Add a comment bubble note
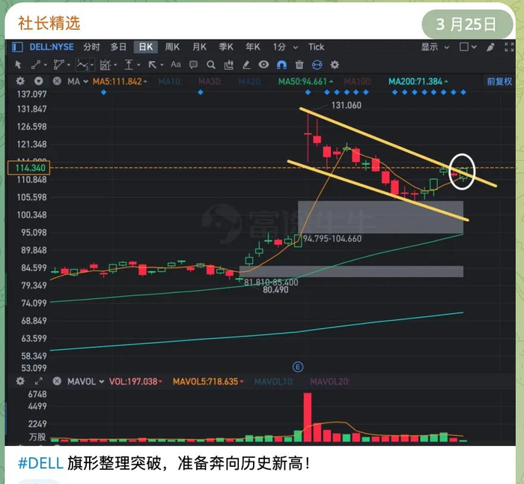The height and width of the screenshot is (484, 524). click(x=193, y=64)
